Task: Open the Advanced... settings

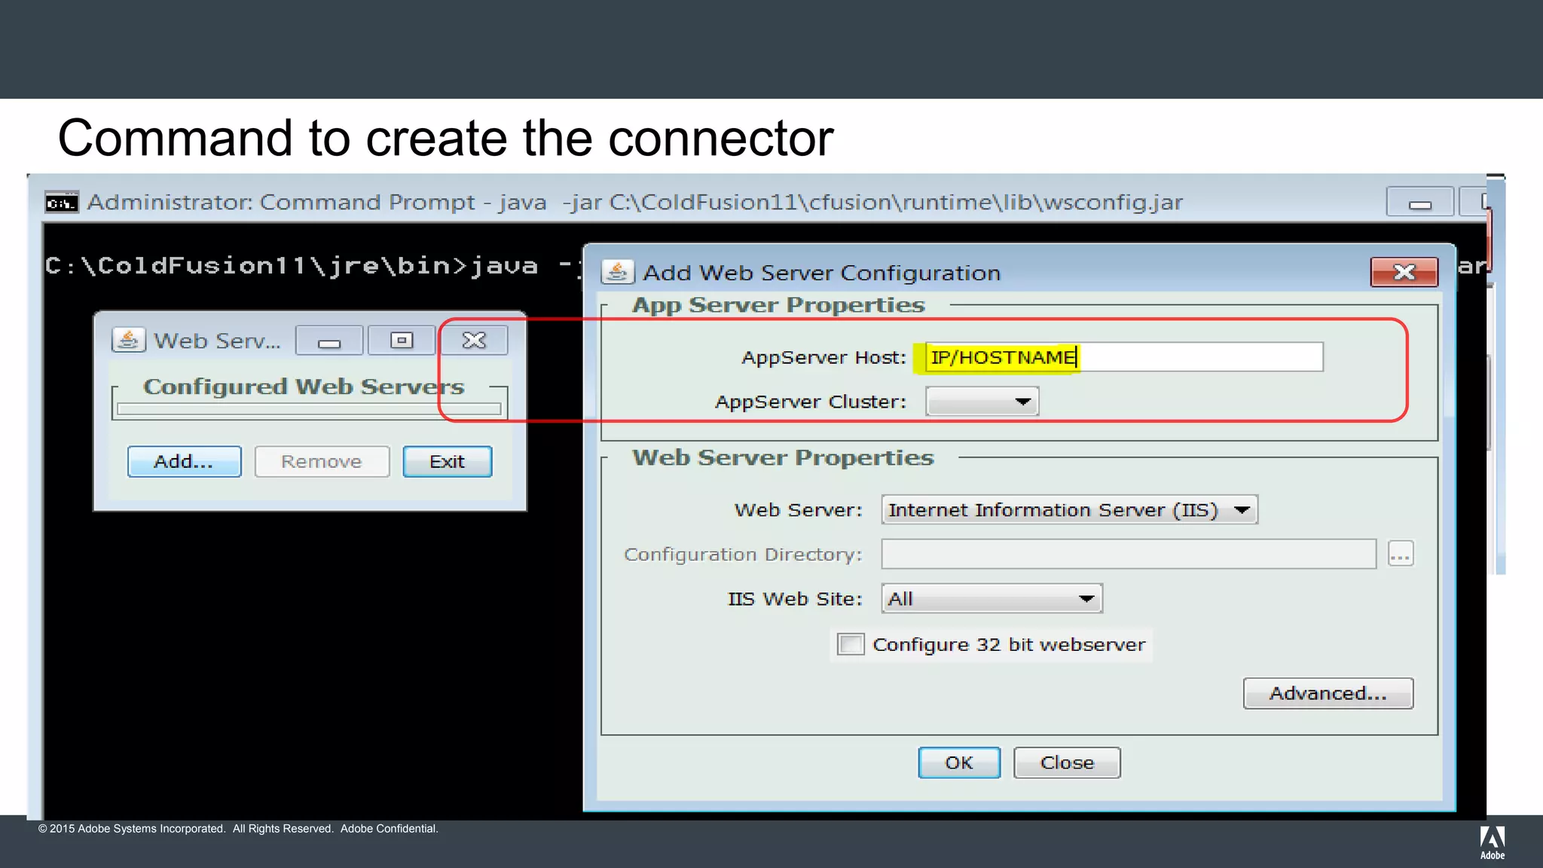Action: 1328,693
